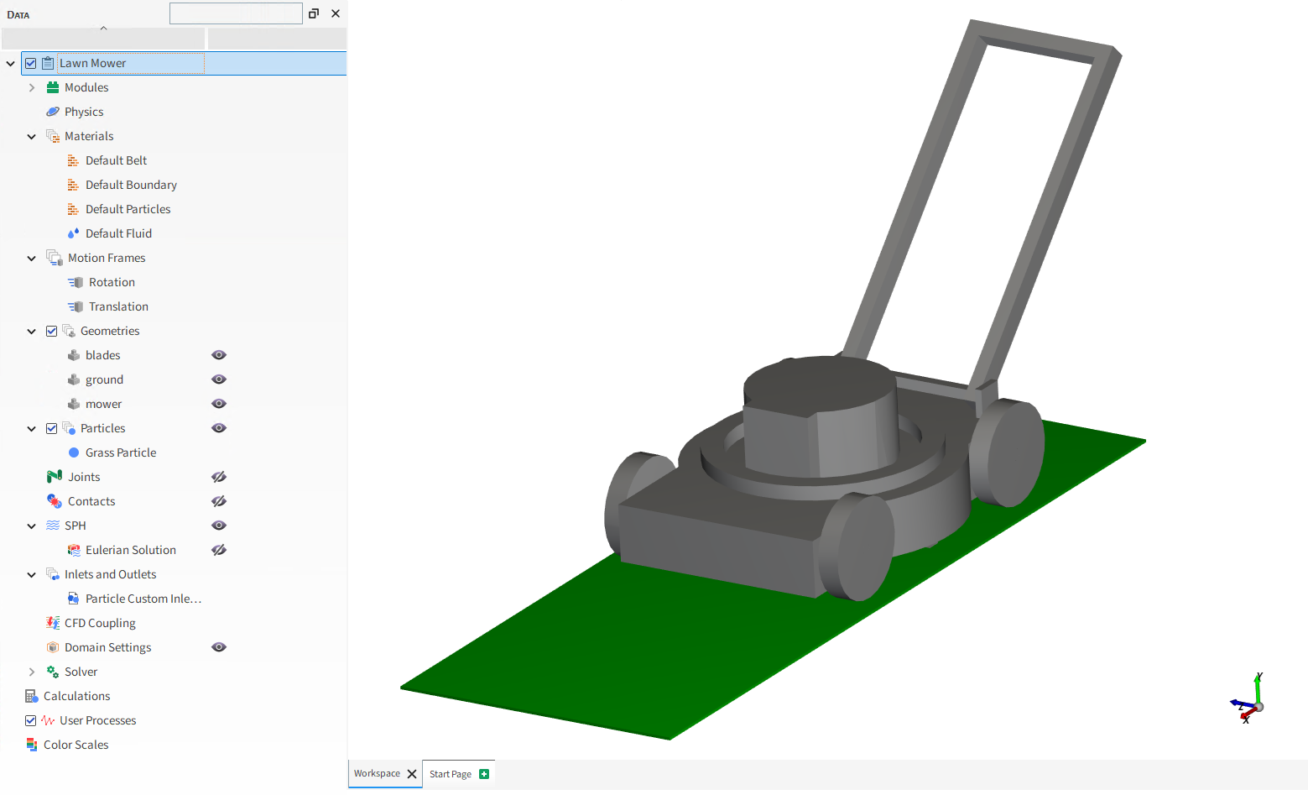Click the Joints icon

click(x=55, y=477)
